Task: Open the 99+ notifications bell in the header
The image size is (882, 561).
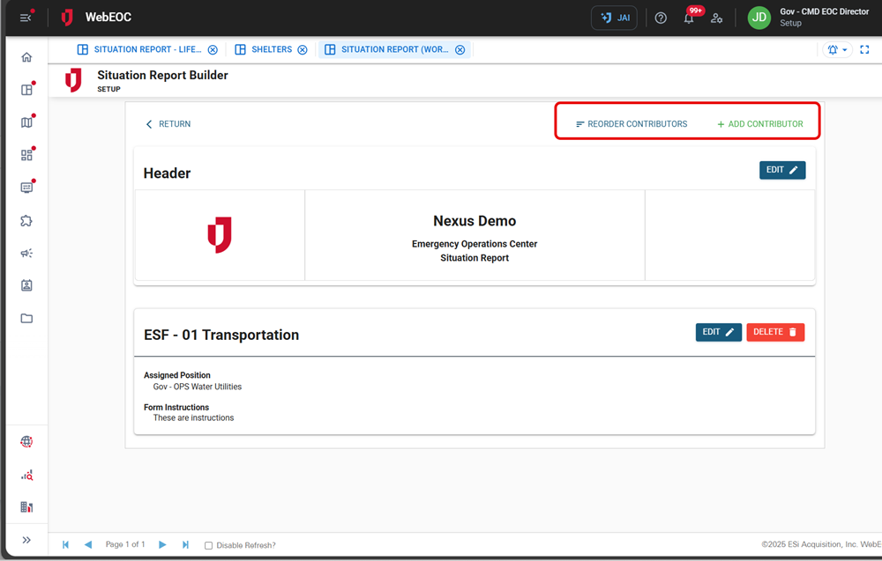Action: click(688, 18)
